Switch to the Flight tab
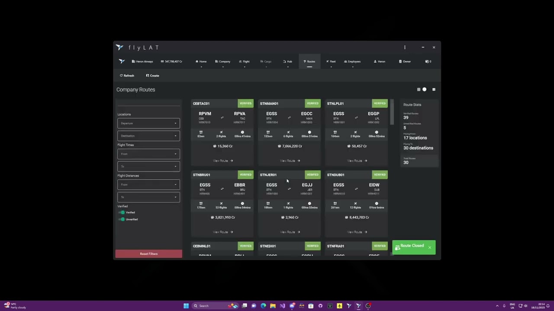This screenshot has height=311, width=554. (x=244, y=61)
